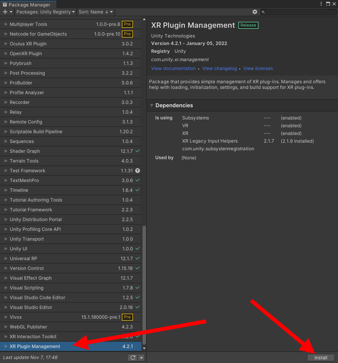Image resolution: width=338 pixels, height=363 pixels.
Task: Click the package list scrollbar thumb
Action: (x=144, y=285)
